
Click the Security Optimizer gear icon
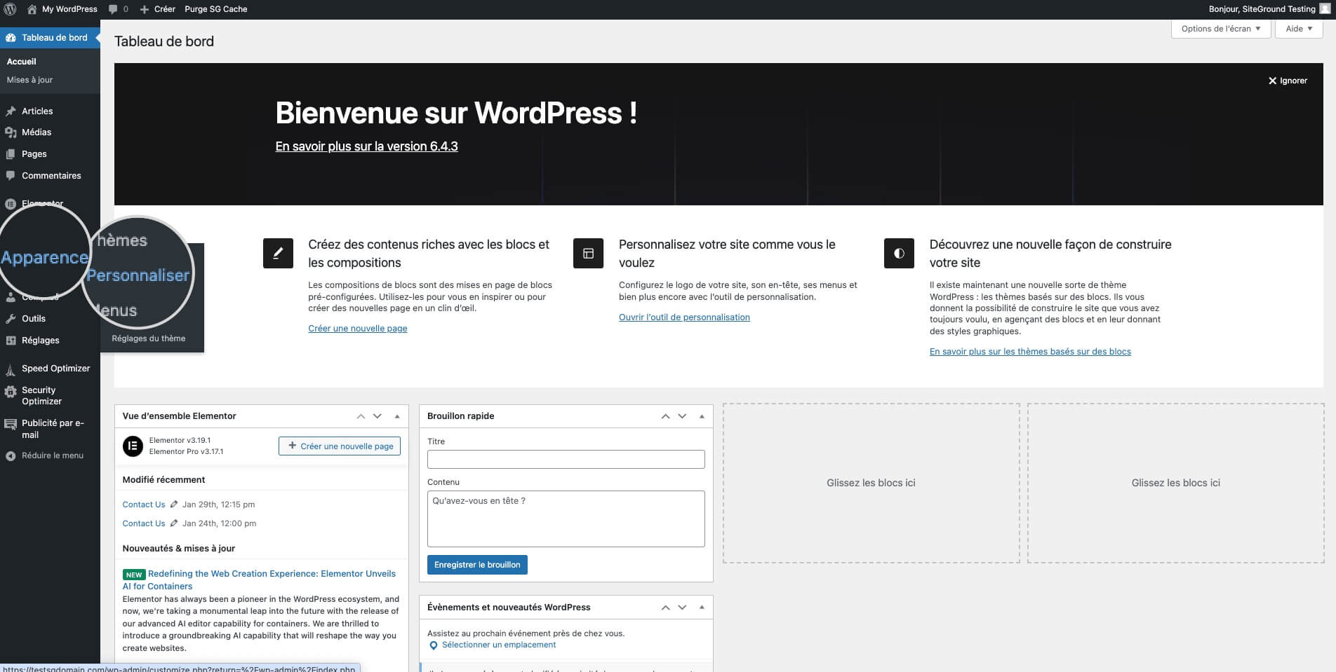pos(11,392)
